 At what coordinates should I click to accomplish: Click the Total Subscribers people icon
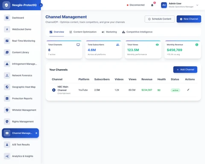pos(117,45)
